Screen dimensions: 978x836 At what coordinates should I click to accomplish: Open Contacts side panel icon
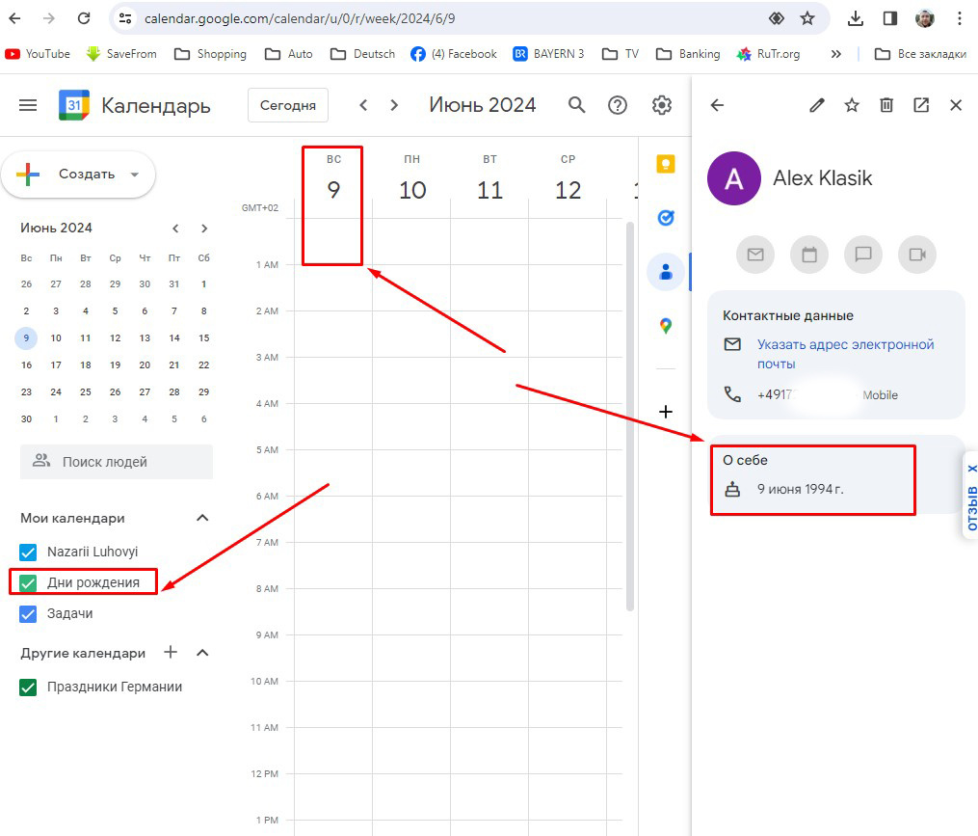tap(666, 272)
